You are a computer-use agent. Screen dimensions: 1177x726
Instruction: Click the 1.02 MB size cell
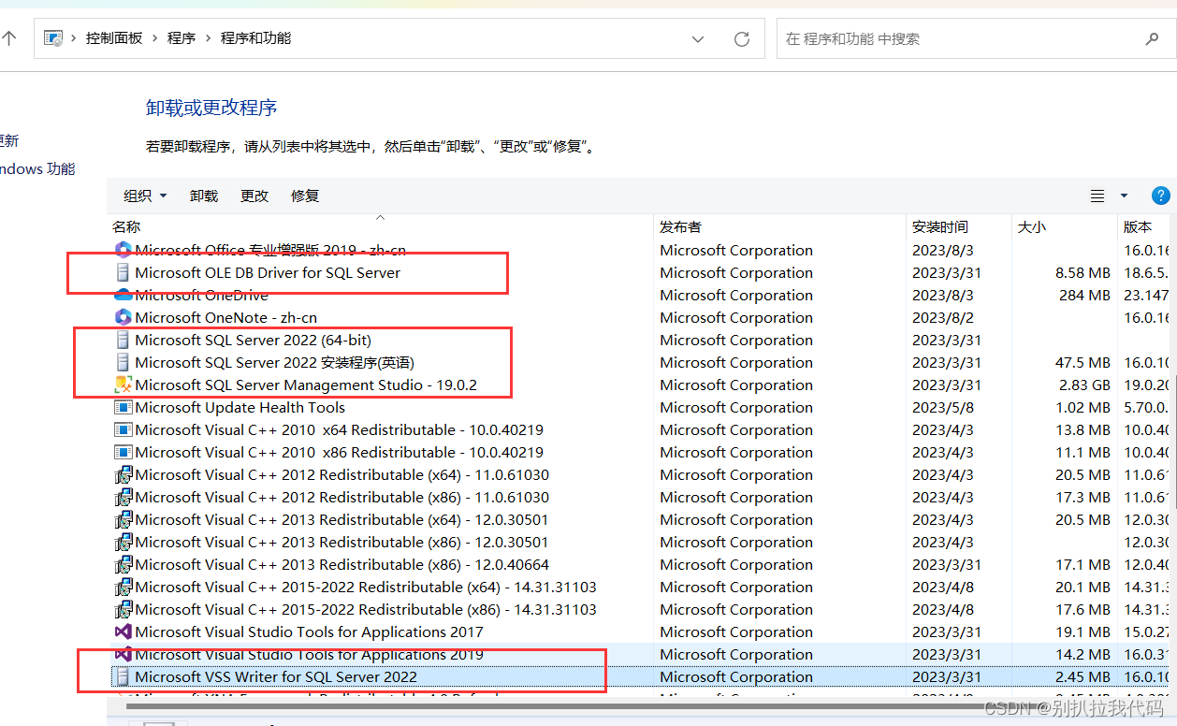pyautogui.click(x=1083, y=407)
